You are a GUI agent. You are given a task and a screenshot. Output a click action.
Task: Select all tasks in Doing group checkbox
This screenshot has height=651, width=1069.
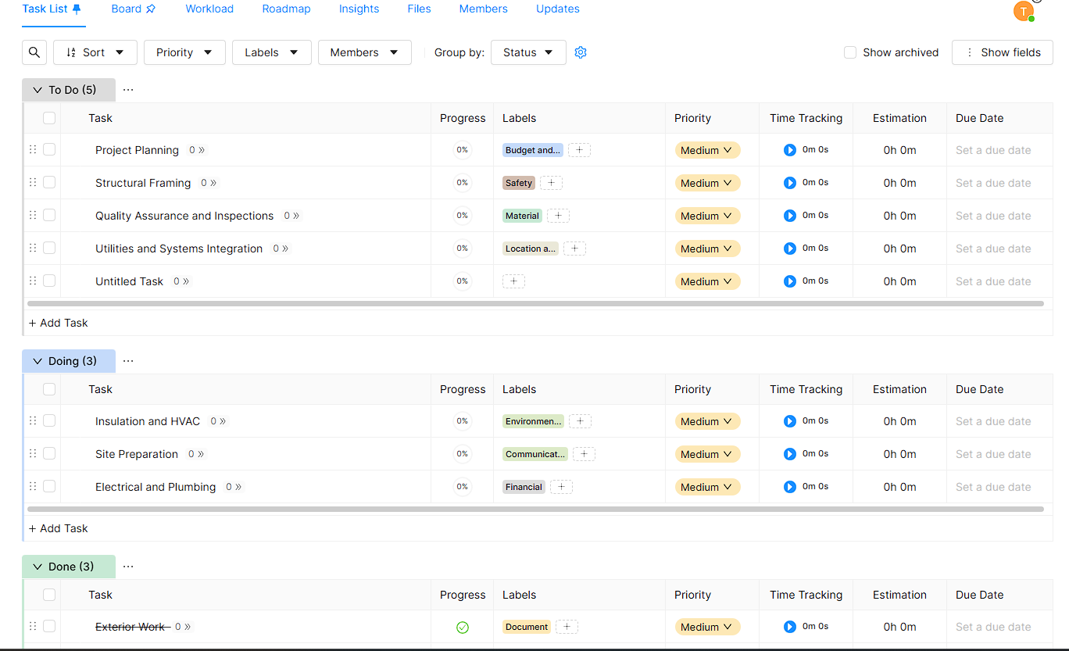pos(49,389)
